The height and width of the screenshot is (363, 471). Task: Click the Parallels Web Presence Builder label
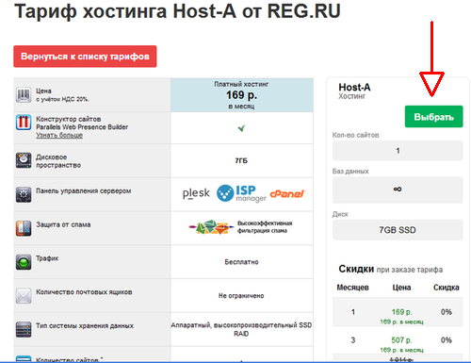point(82,127)
